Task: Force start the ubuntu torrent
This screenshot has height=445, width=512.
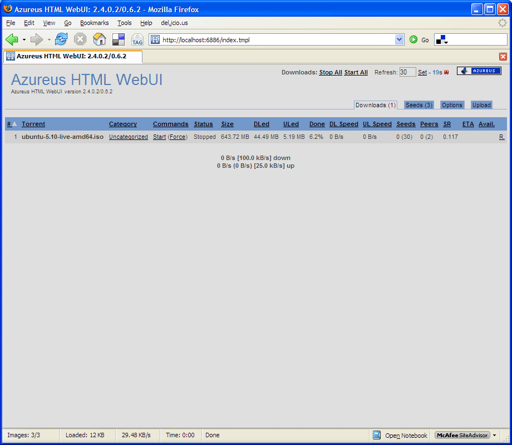Action: point(178,137)
